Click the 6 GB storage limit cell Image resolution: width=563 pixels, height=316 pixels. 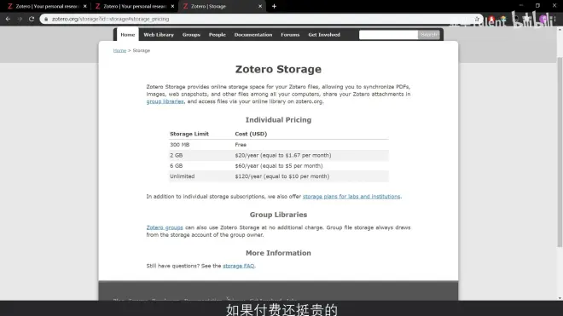click(x=176, y=166)
